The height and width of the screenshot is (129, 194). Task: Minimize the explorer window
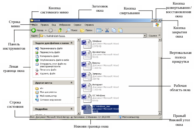(152, 20)
